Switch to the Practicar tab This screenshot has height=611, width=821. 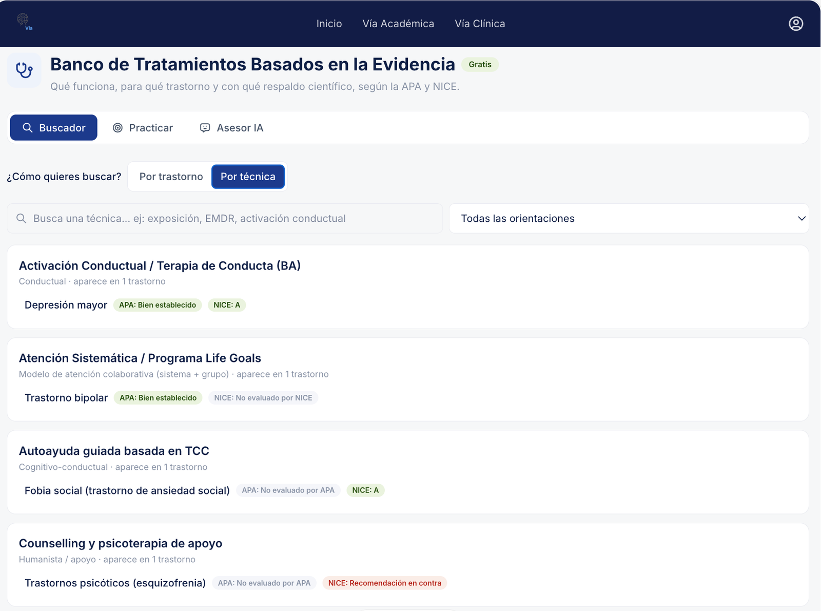143,128
